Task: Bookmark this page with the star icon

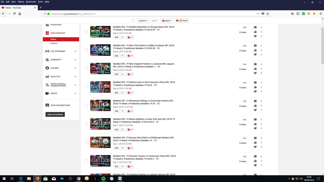Action: point(268,14)
